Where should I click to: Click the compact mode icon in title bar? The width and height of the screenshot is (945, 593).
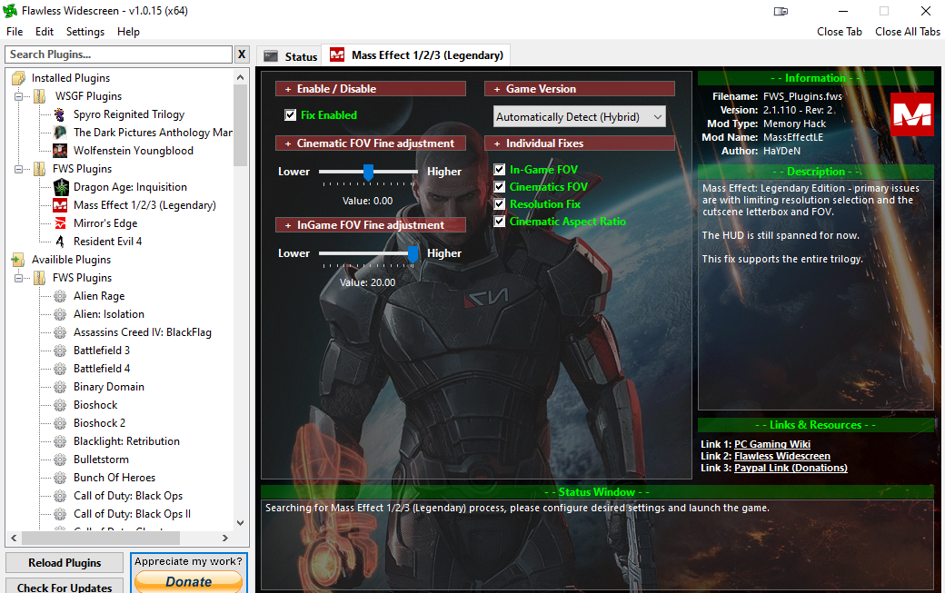781,12
